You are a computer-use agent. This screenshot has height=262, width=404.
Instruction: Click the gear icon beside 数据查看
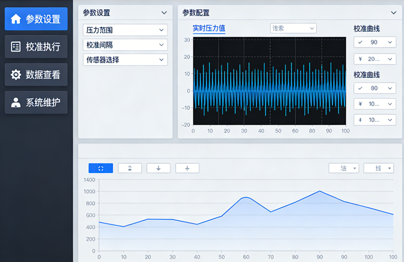16,74
